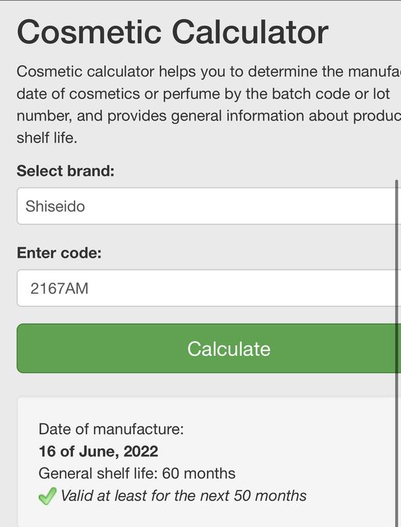The height and width of the screenshot is (527, 401).
Task: Click the "Enter code:" label
Action: tap(59, 253)
